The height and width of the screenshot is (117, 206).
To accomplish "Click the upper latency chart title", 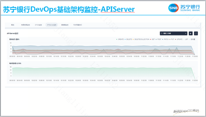I will click(x=14, y=39).
